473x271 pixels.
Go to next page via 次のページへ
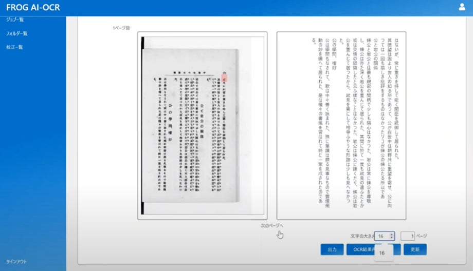click(272, 225)
